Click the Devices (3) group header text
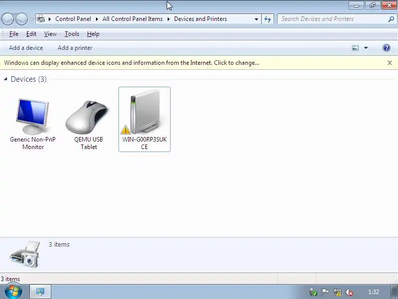The width and height of the screenshot is (398, 299). (x=28, y=79)
